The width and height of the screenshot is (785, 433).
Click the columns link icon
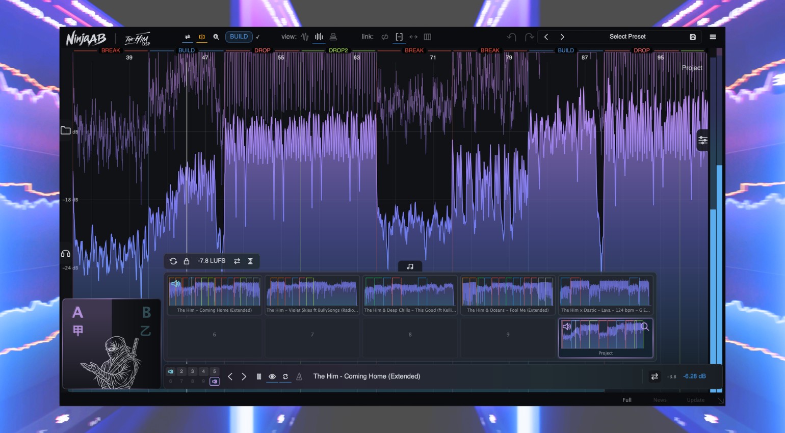428,37
